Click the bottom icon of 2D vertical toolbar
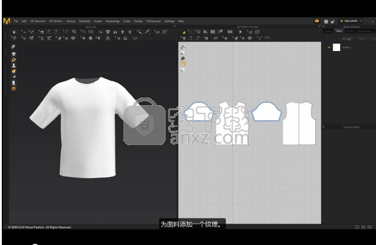 tap(183, 70)
